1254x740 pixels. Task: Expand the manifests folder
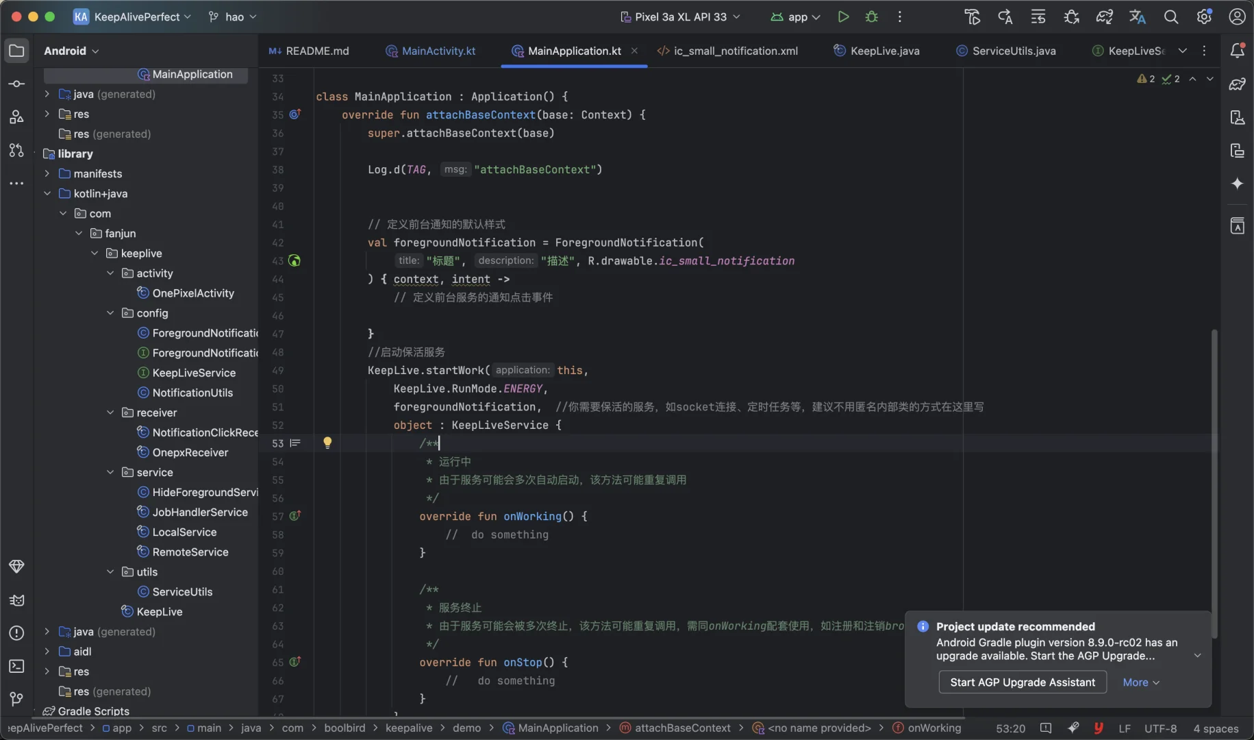pos(47,173)
